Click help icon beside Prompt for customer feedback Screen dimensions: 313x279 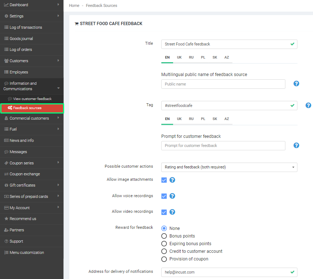click(296, 146)
